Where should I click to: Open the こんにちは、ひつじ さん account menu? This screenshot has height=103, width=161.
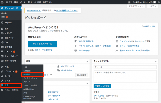point(144,2)
